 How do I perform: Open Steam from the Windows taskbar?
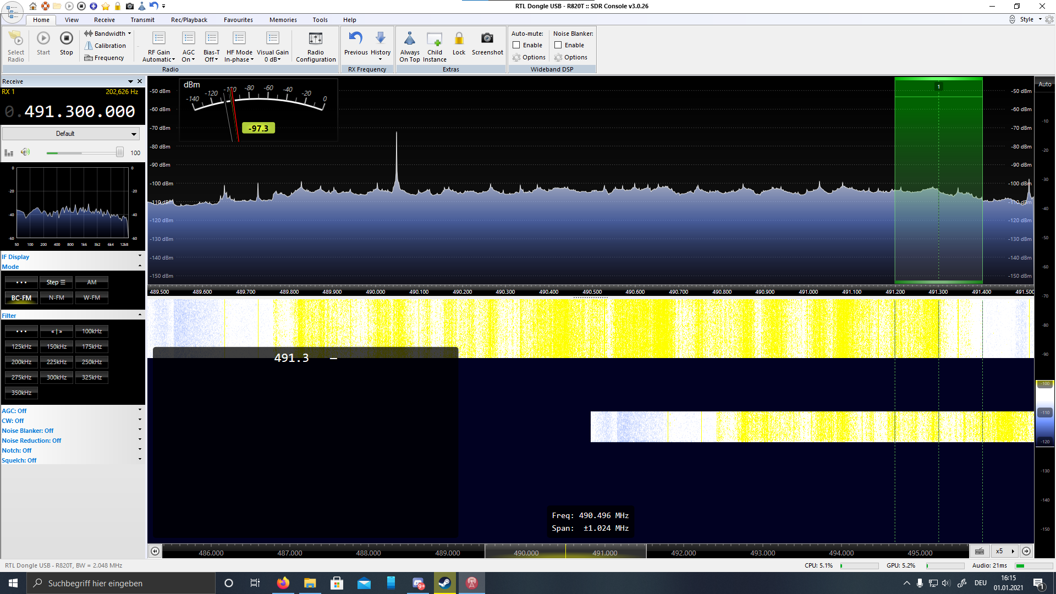(444, 583)
